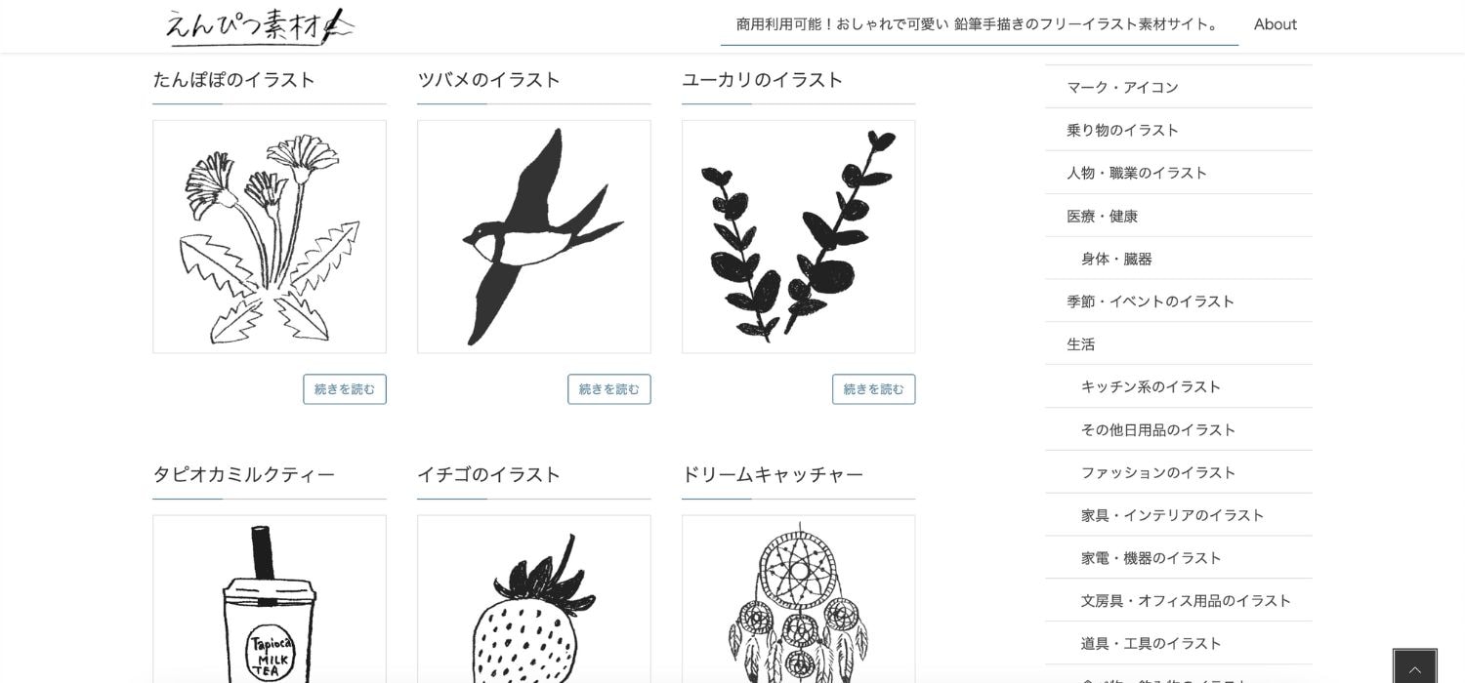Viewport: 1465px width, 683px height.
Task: Click 続きを読む under the swallow illustration
Action: pos(609,389)
